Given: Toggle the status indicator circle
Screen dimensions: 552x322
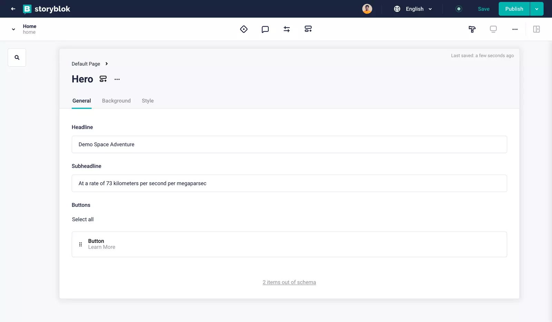Looking at the screenshot, I should [459, 9].
